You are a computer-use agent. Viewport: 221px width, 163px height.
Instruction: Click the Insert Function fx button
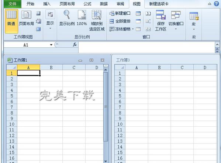tap(75, 45)
